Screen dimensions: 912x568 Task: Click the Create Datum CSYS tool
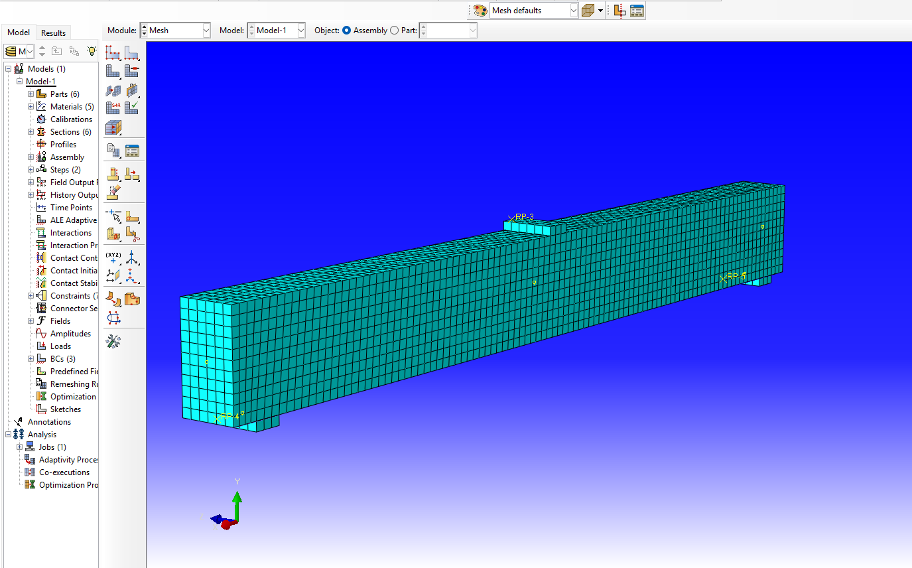tap(132, 275)
